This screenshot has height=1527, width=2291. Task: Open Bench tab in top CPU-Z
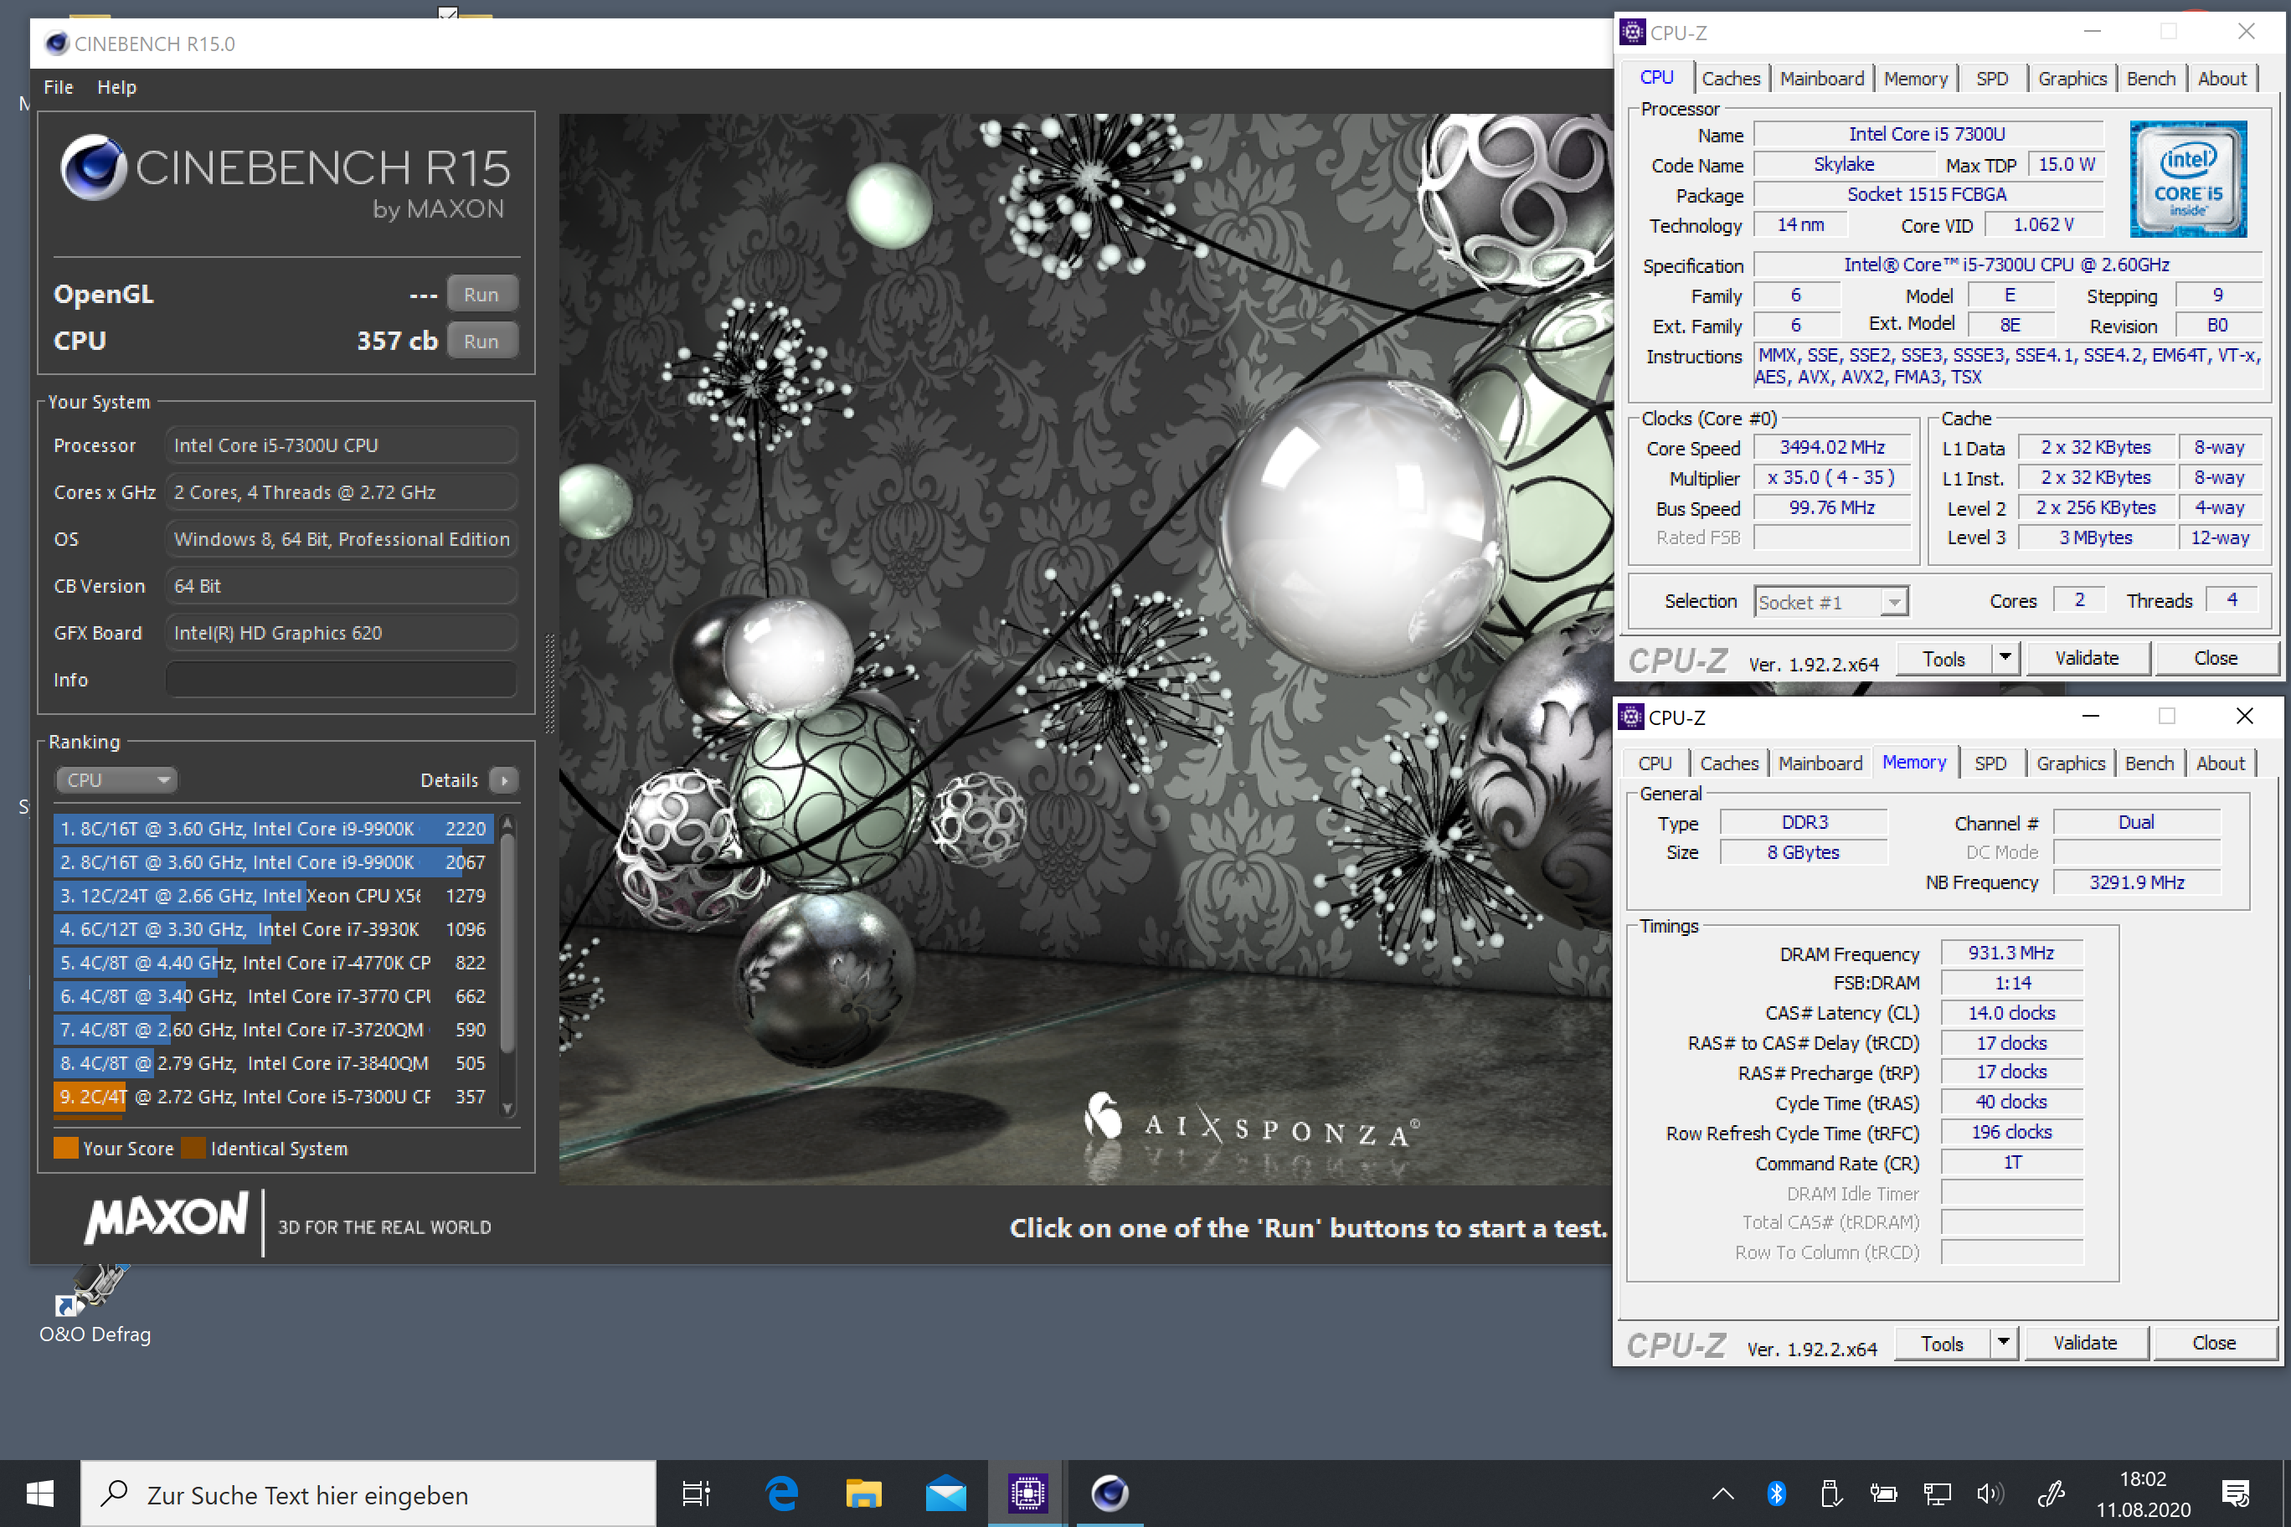[2150, 79]
